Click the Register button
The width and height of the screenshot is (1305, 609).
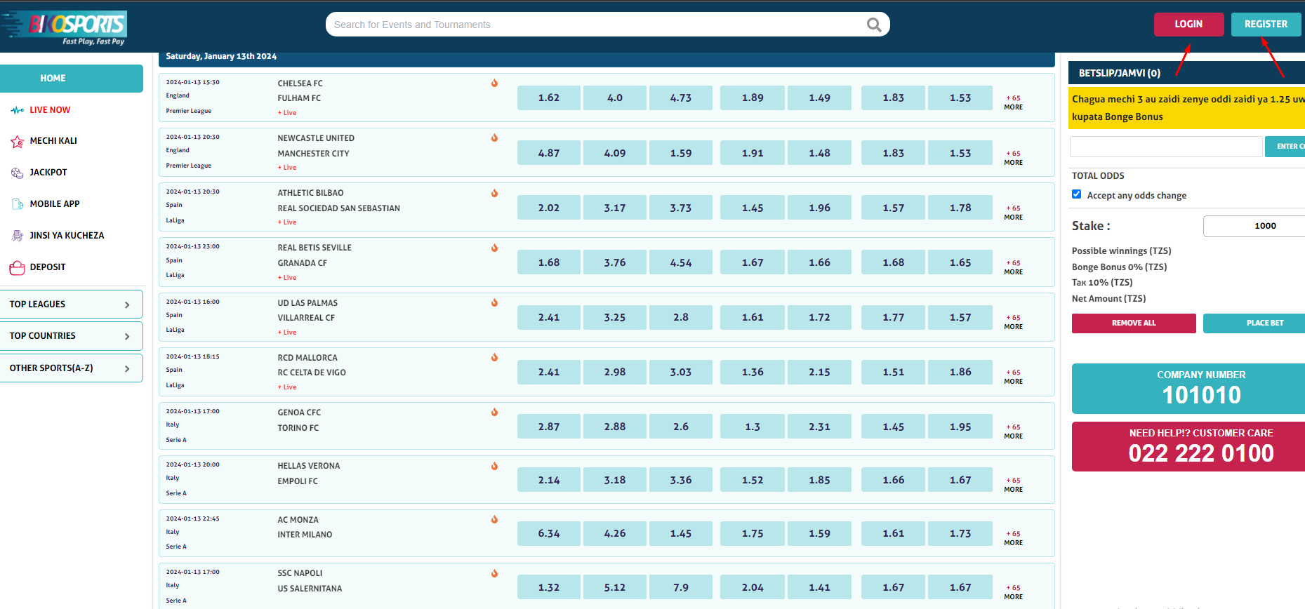[x=1266, y=24]
